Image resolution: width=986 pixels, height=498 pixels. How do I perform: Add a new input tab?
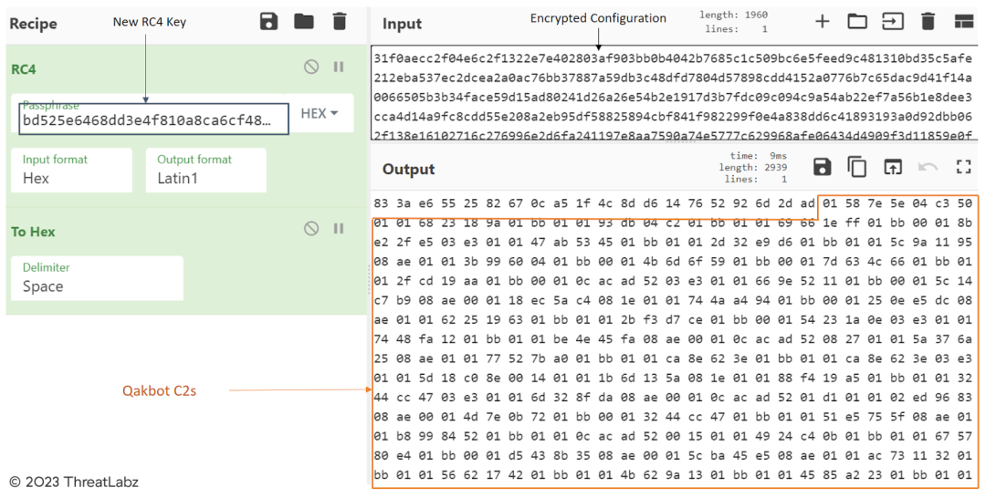[x=823, y=21]
